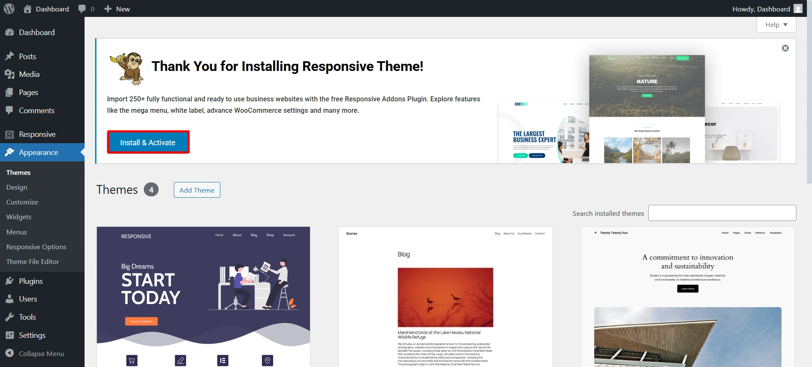Click the Media icon in sidebar

(9, 74)
